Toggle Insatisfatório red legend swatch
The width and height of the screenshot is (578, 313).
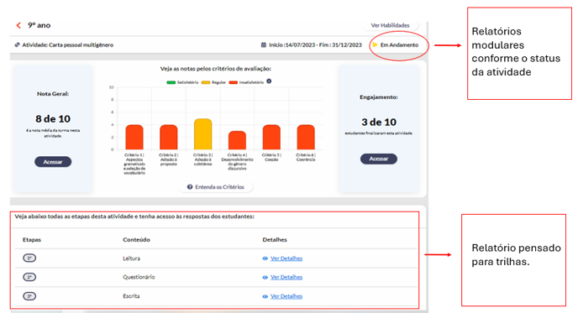tap(234, 82)
